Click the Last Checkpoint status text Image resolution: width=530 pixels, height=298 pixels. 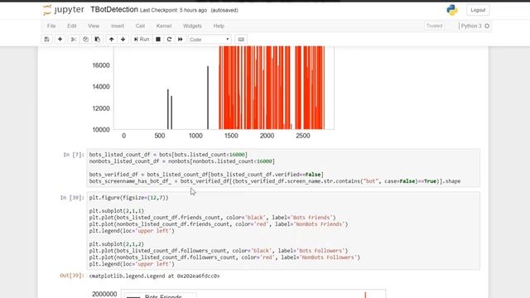point(173,11)
